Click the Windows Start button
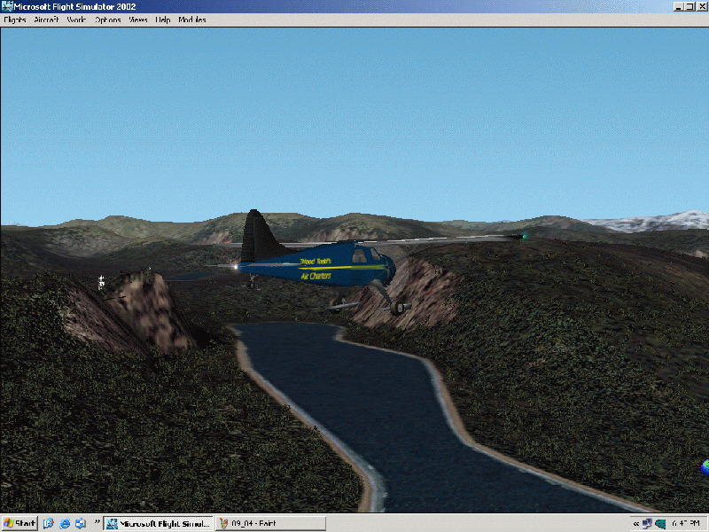 tap(19, 523)
